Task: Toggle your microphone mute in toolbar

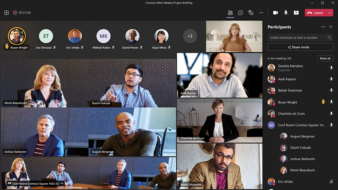Action: click(286, 12)
